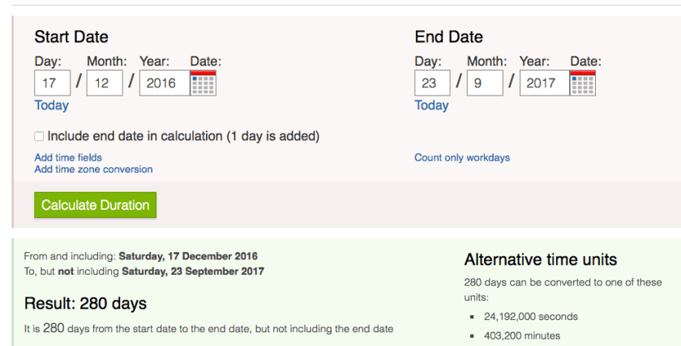Focus the End Date year field
This screenshot has width=681, height=346.
coord(543,83)
